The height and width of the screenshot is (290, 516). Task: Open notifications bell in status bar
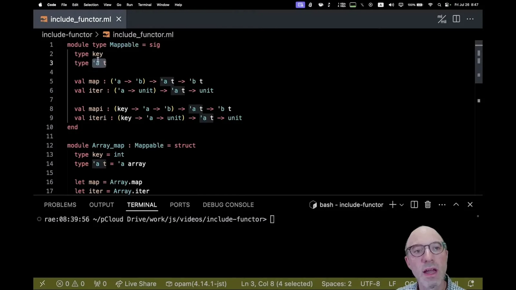click(471, 284)
